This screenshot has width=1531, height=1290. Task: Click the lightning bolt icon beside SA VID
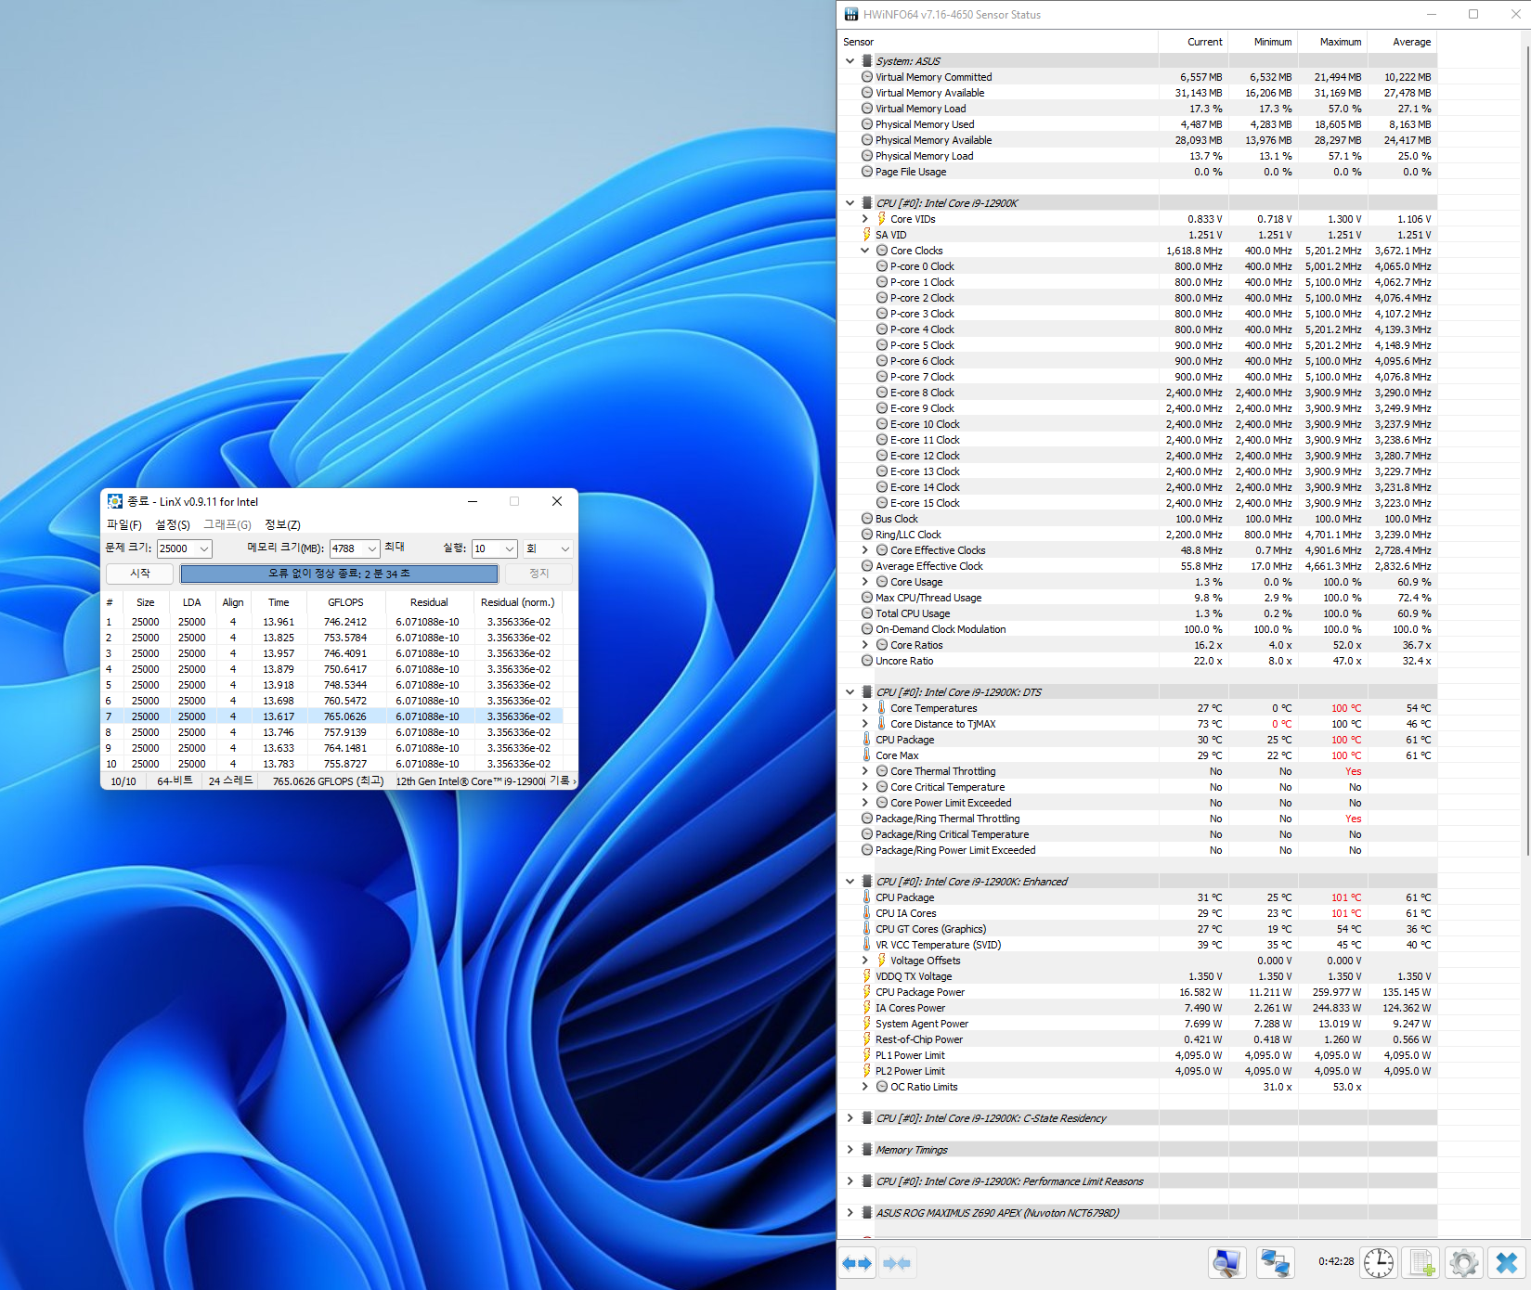click(x=867, y=235)
